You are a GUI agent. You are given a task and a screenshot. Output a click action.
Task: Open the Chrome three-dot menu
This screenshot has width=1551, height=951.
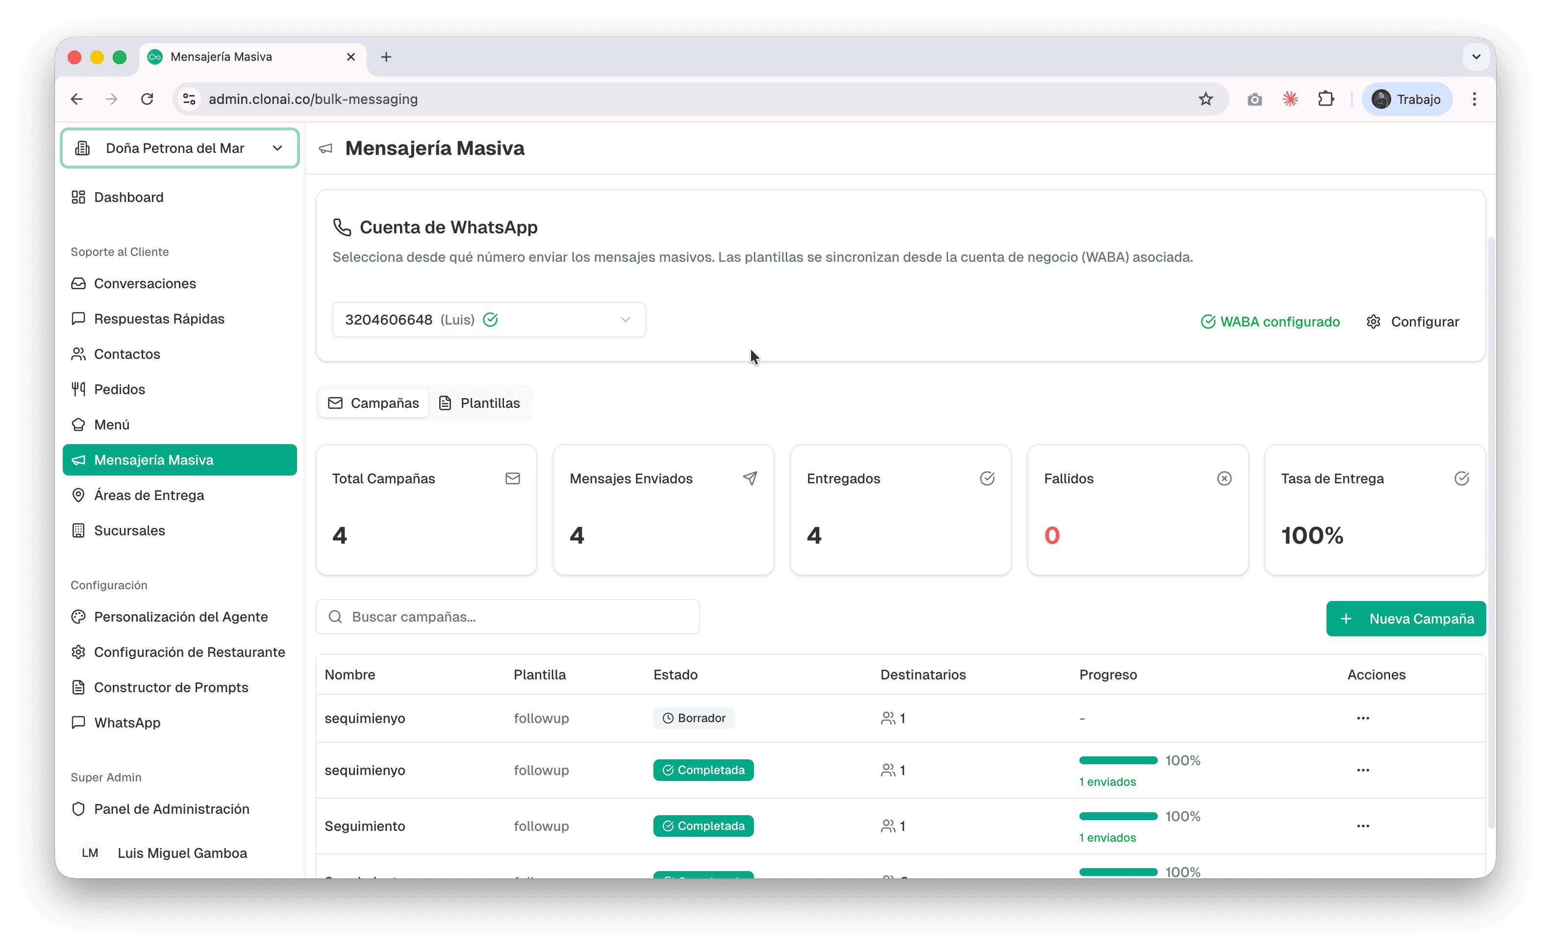click(x=1474, y=99)
